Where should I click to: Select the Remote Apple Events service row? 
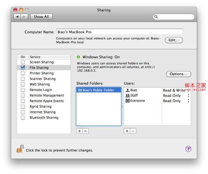(x=44, y=101)
